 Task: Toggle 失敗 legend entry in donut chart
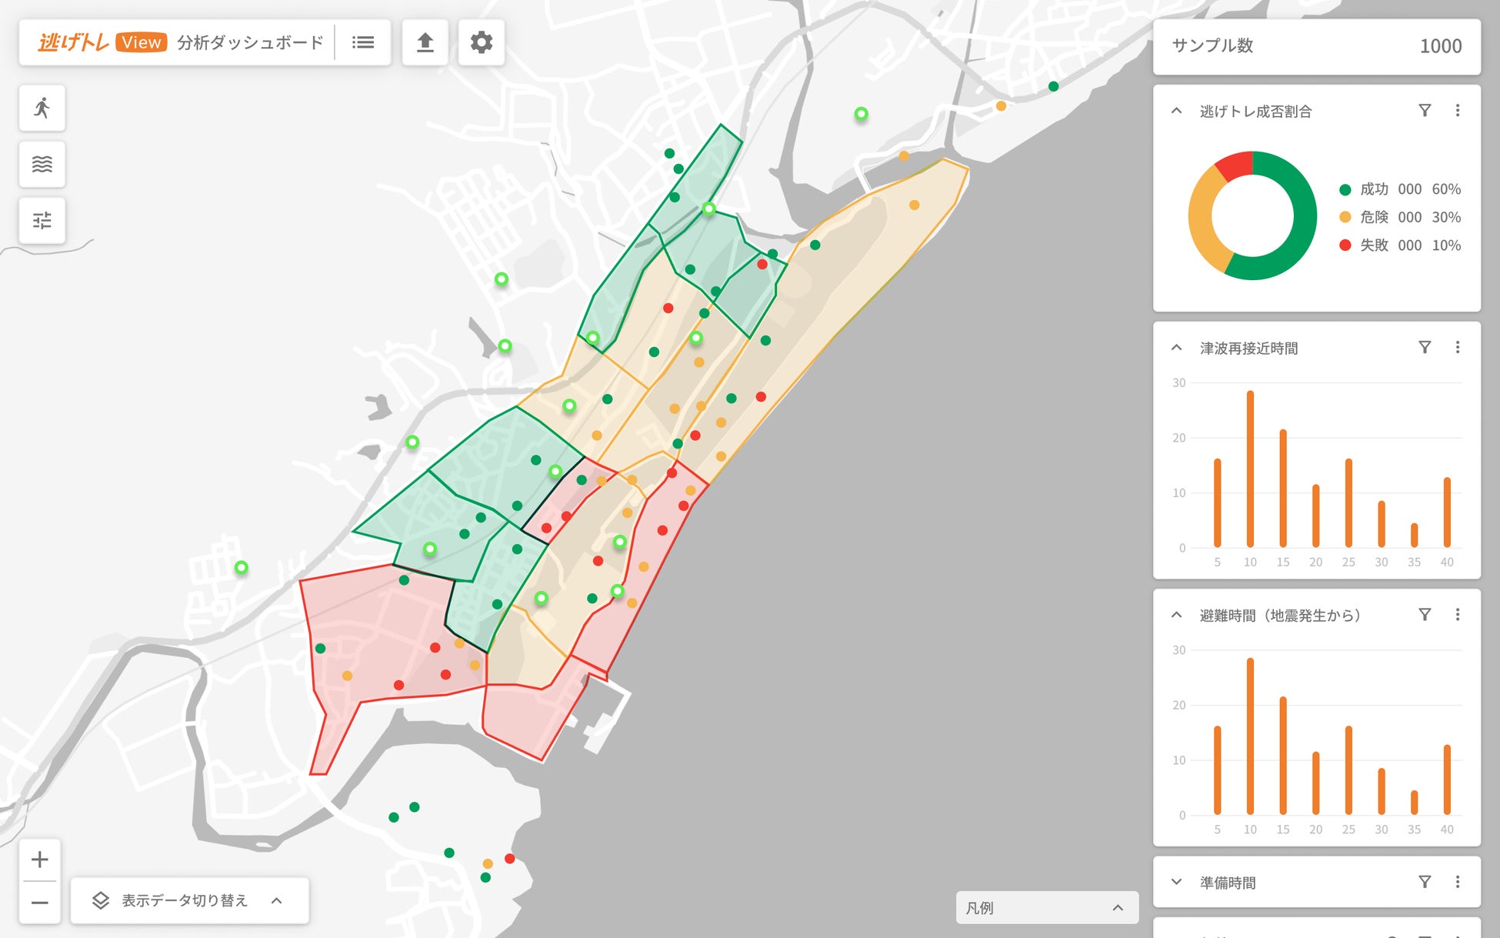point(1374,245)
